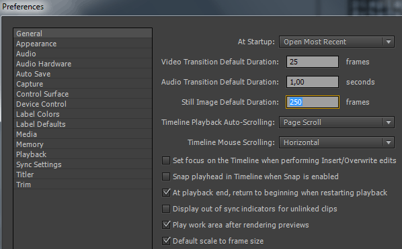Open Timeline Playback Auto-Scrolling dropdown
This screenshot has width=402, height=249.
[337, 122]
